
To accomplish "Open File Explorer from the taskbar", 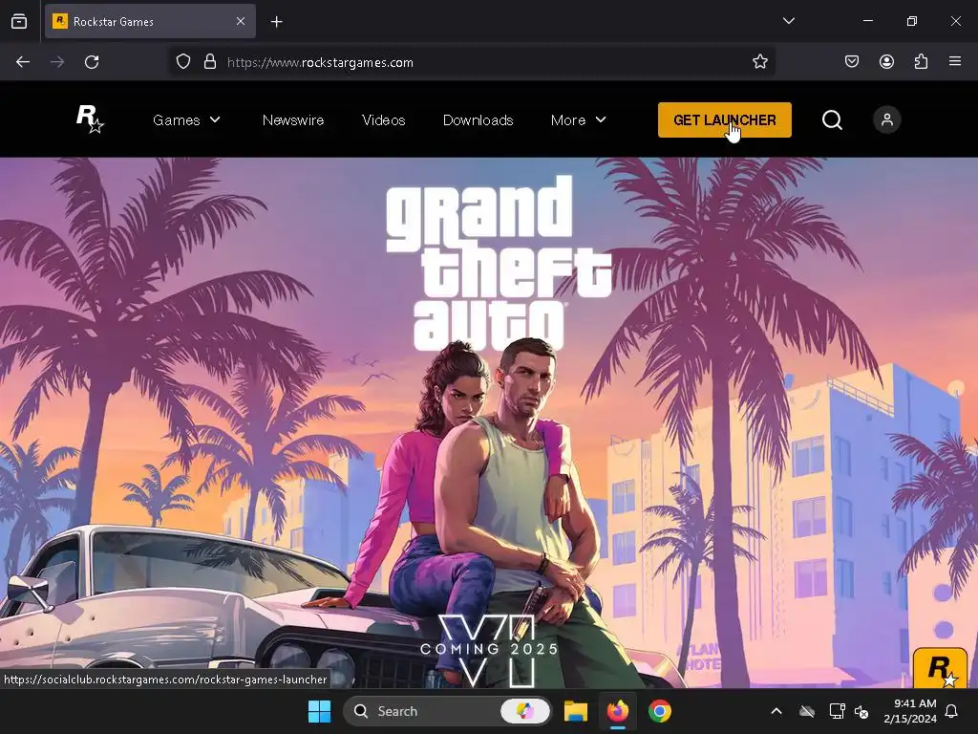I will click(576, 711).
